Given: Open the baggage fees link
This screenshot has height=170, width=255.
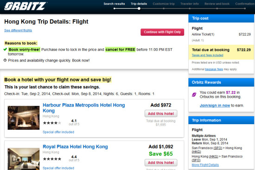Looking at the screenshot, I should (214, 69).
